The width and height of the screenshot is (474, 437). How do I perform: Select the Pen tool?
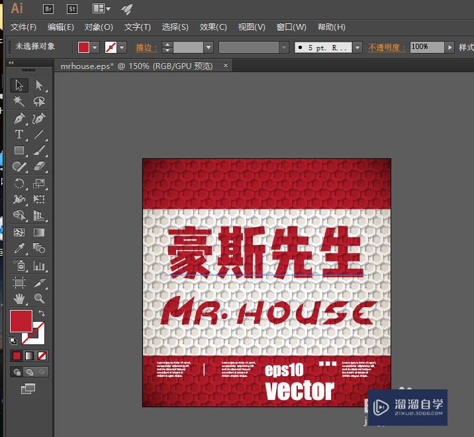pos(19,119)
